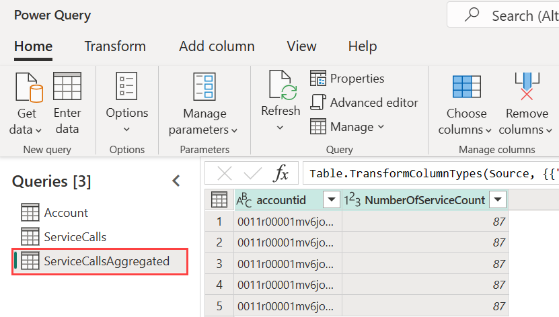Click the Choose columns icon
This screenshot has height=317, width=559.
465,87
